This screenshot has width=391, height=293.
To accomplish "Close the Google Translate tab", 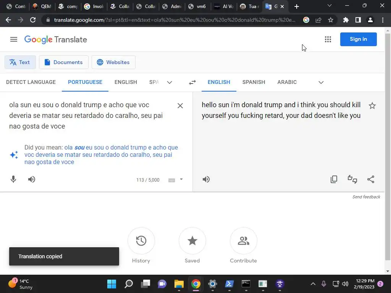I will coord(282,6).
